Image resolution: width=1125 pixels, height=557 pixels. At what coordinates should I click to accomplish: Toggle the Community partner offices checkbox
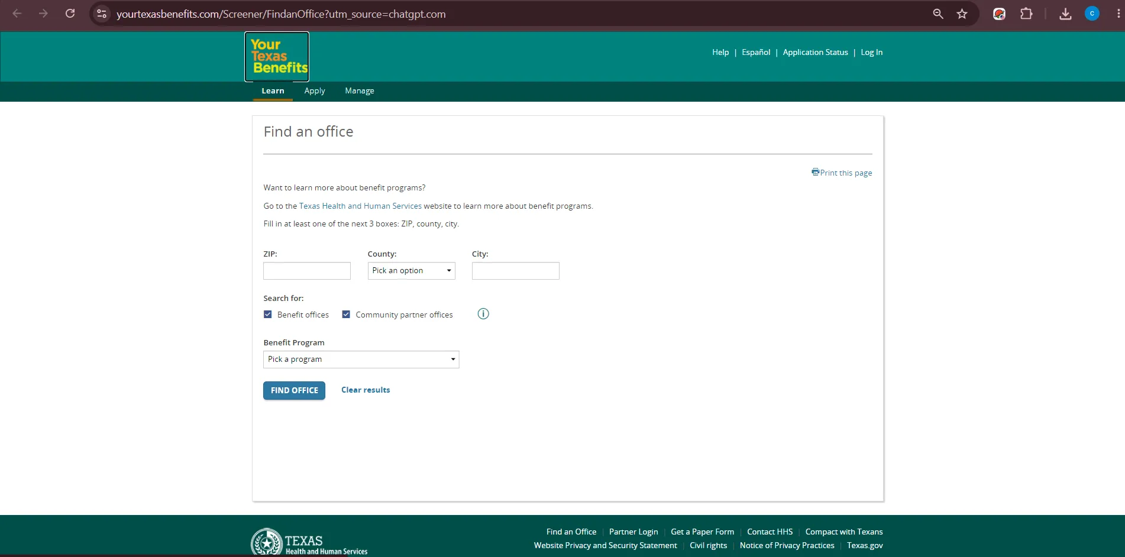(x=346, y=315)
